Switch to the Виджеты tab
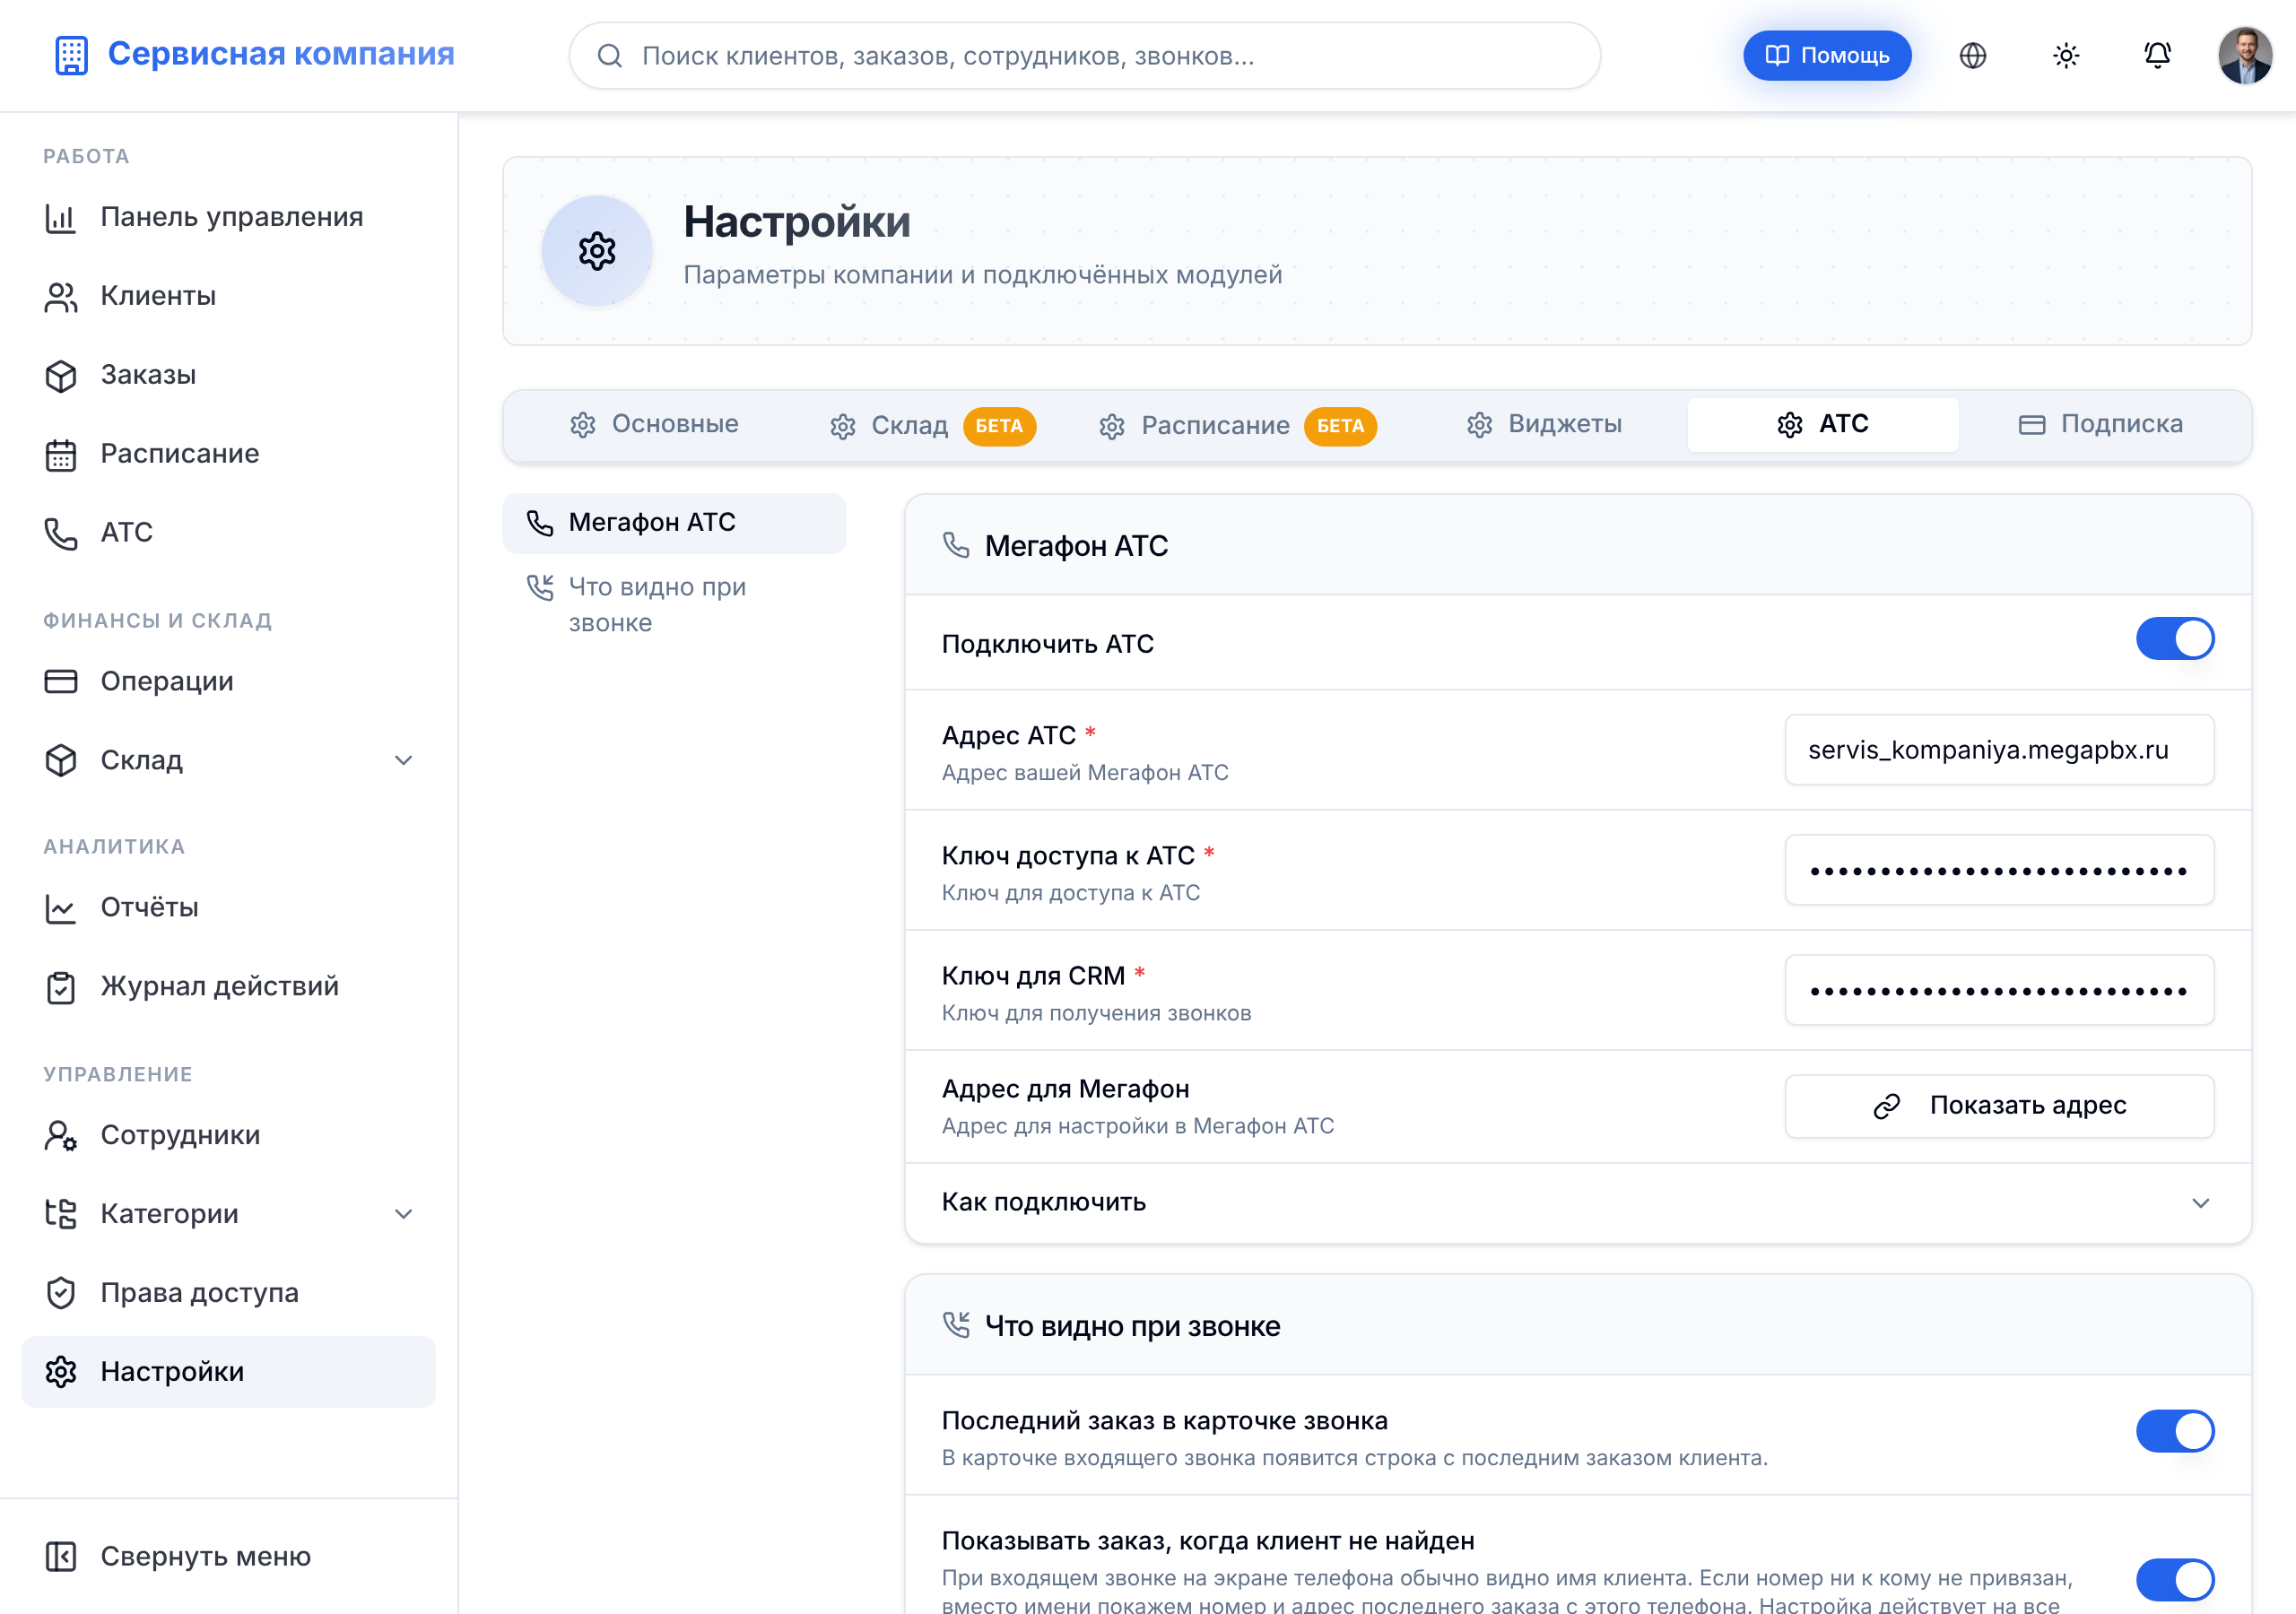 (x=1544, y=424)
